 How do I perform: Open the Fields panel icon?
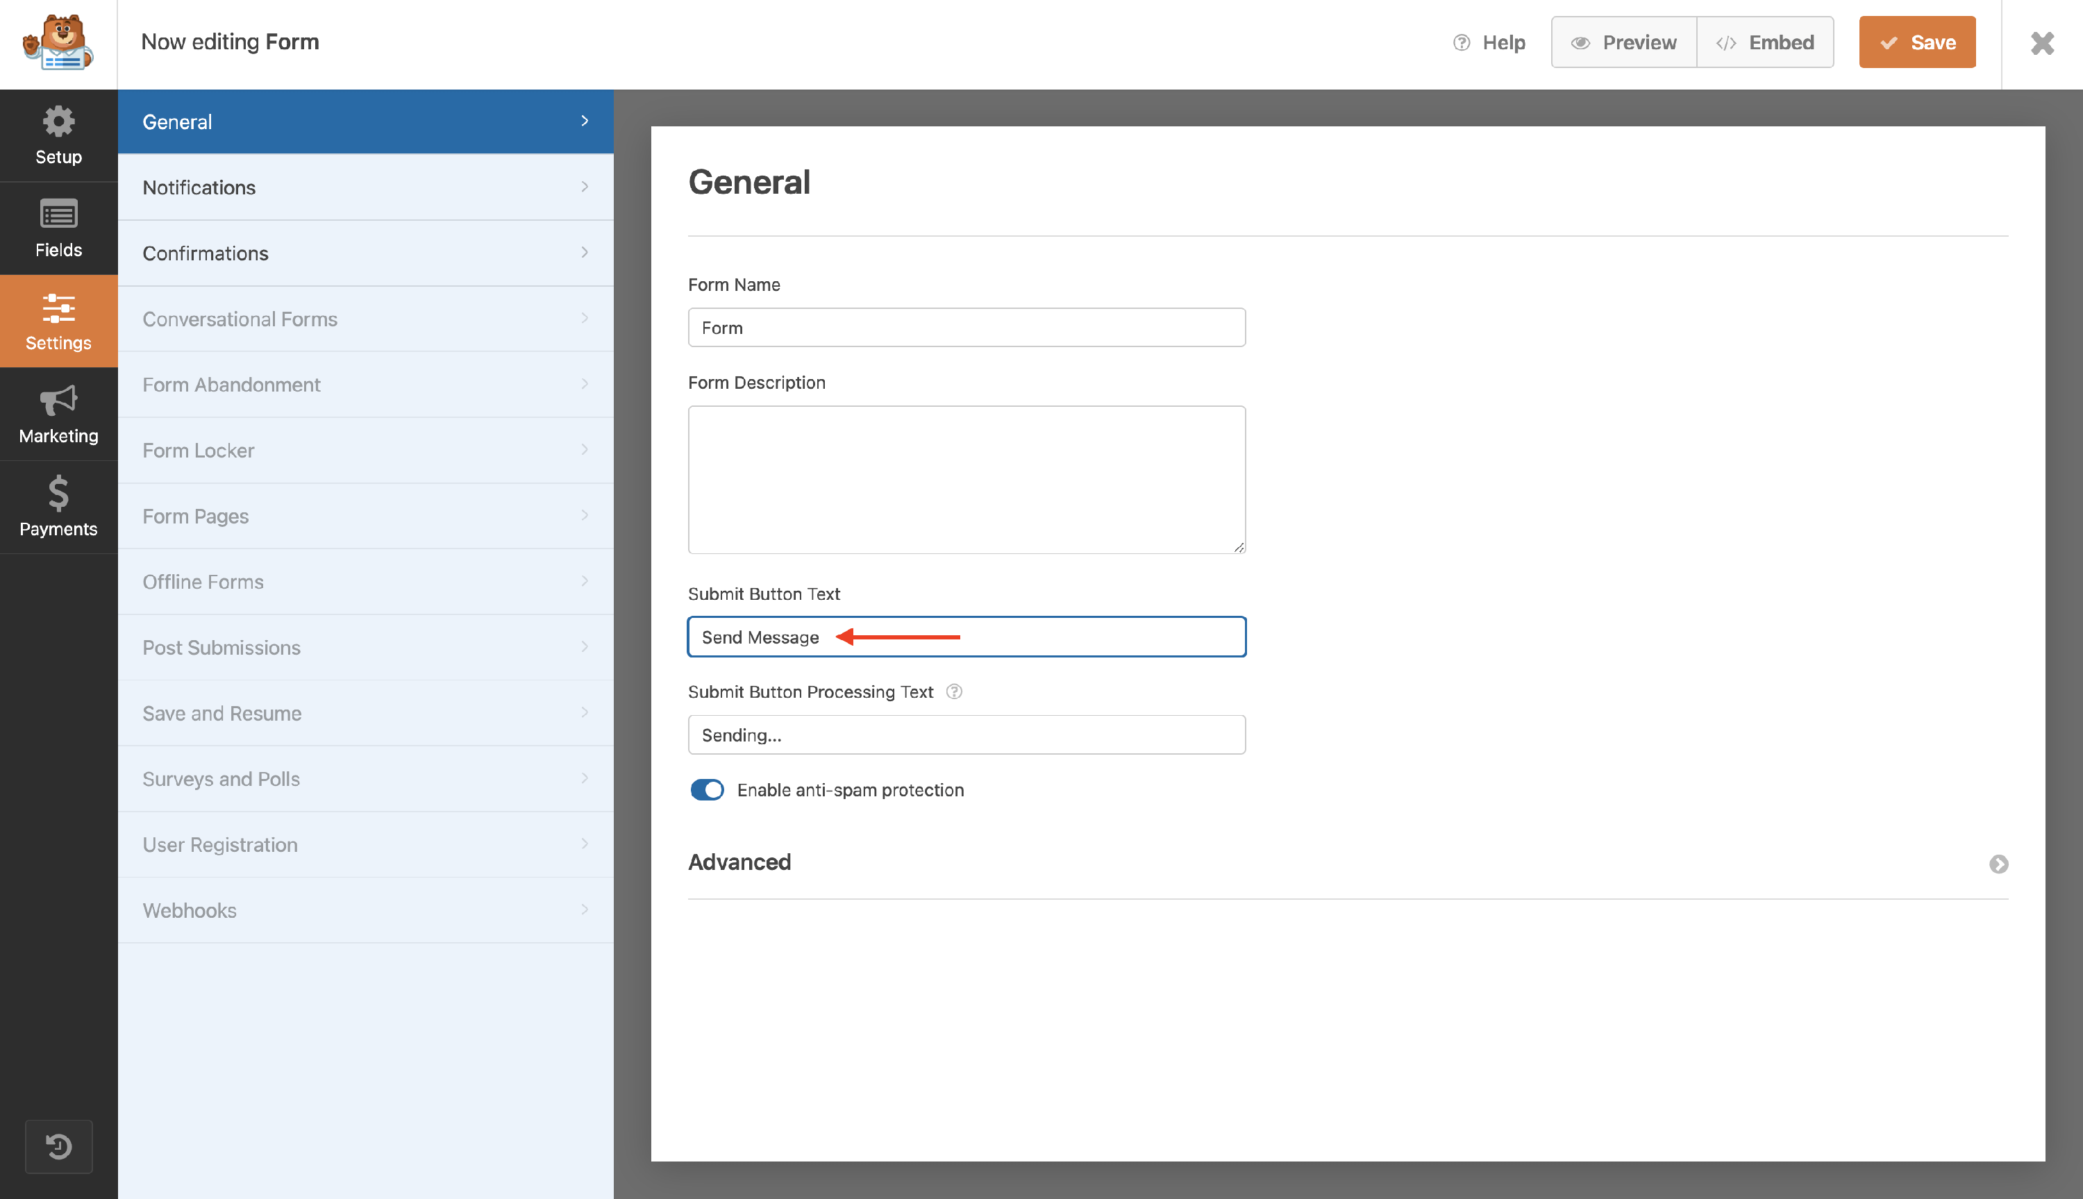58,228
